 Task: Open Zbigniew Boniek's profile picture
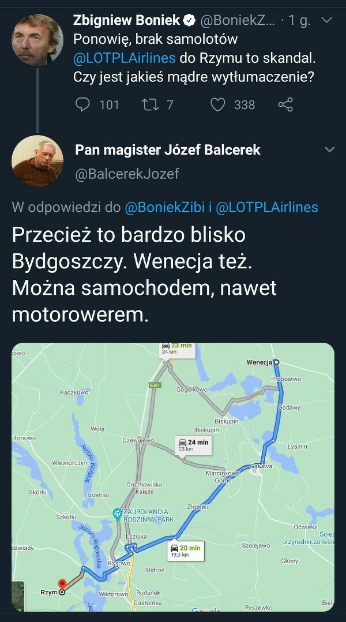click(37, 40)
